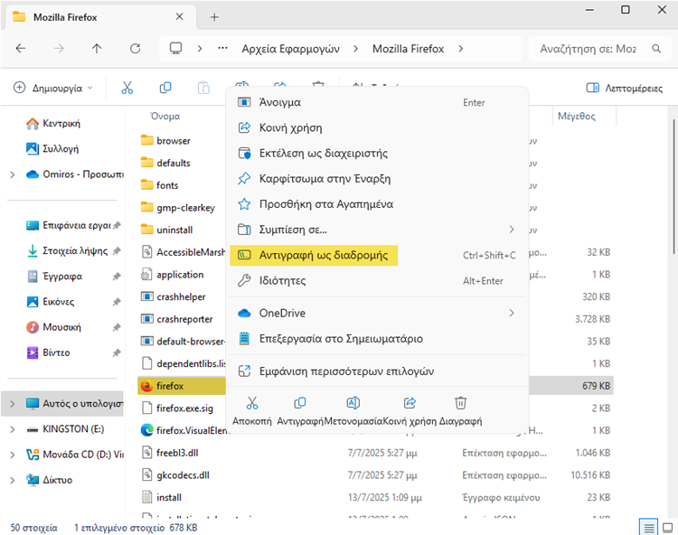Click Αρχεία Εφαρμογών breadcrumb

pyautogui.click(x=290, y=49)
